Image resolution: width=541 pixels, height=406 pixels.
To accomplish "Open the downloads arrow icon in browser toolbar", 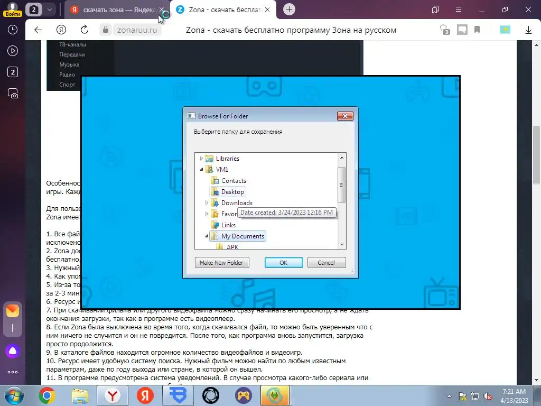I will tap(528, 30).
